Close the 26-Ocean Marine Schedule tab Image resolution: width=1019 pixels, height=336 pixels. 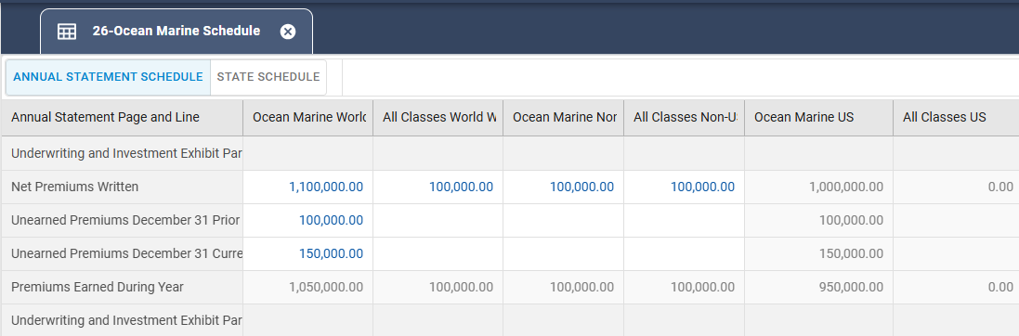pyautogui.click(x=288, y=32)
